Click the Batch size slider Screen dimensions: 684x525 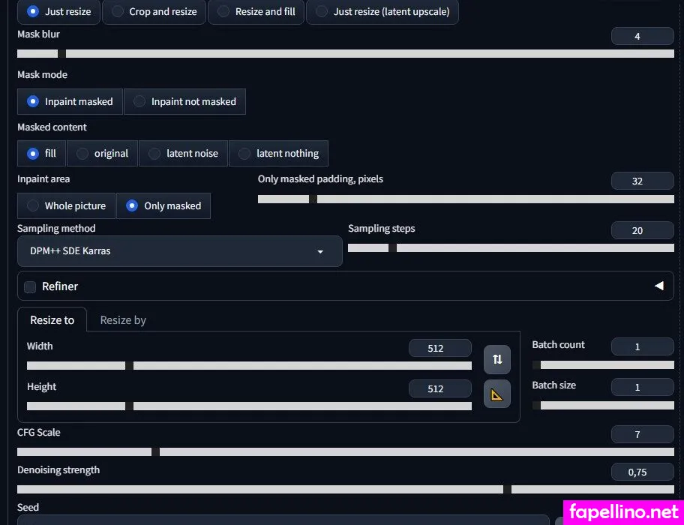click(603, 406)
